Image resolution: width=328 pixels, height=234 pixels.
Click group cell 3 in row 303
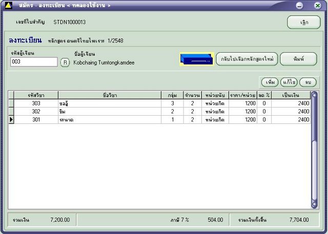pos(172,103)
